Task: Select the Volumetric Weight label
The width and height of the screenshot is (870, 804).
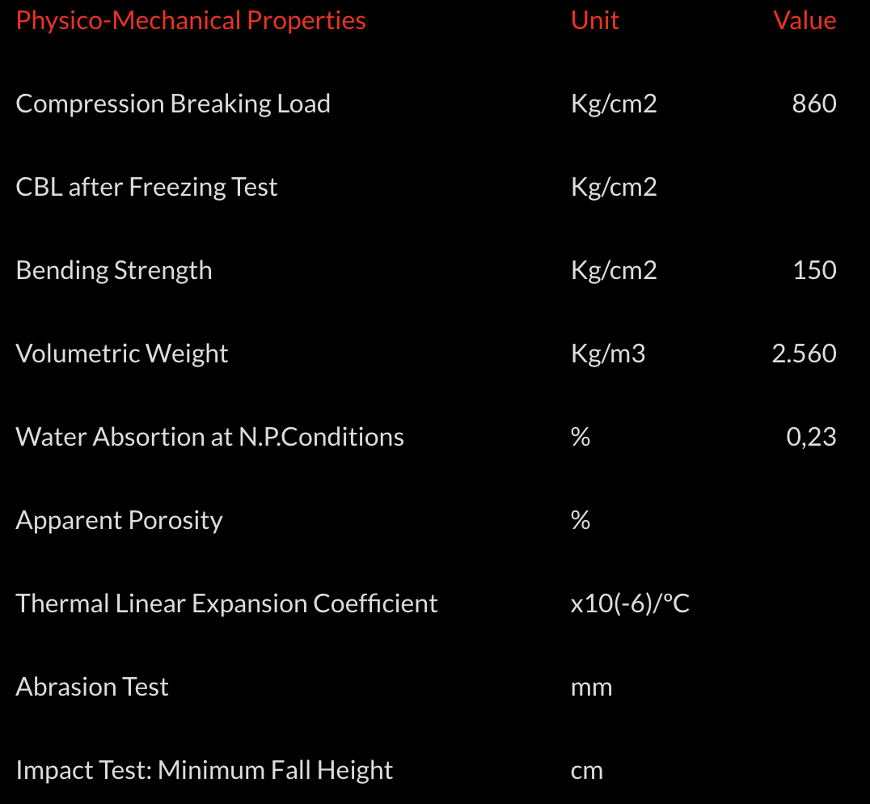Action: [122, 353]
